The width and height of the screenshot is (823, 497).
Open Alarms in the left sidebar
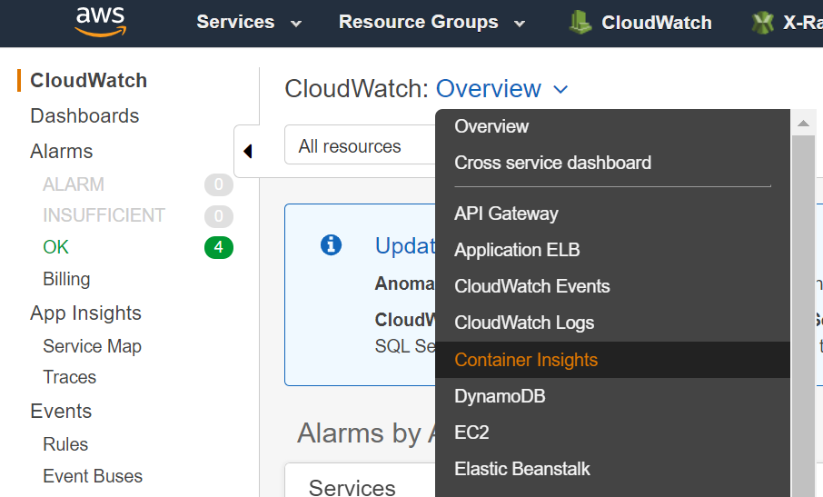62,151
